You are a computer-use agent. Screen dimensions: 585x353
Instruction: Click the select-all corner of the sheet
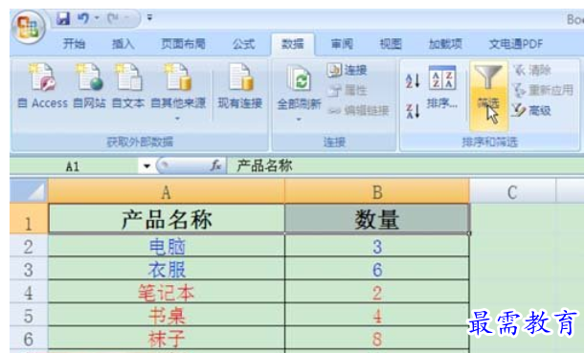[x=29, y=191]
